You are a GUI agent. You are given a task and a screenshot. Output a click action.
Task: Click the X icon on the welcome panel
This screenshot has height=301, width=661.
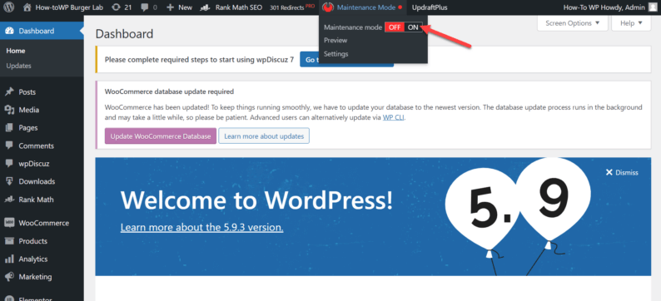coord(609,172)
